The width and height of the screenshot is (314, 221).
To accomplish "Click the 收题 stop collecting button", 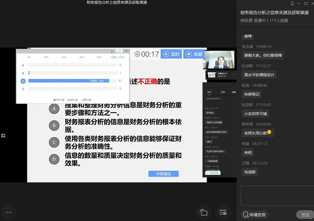I will point(194,54).
